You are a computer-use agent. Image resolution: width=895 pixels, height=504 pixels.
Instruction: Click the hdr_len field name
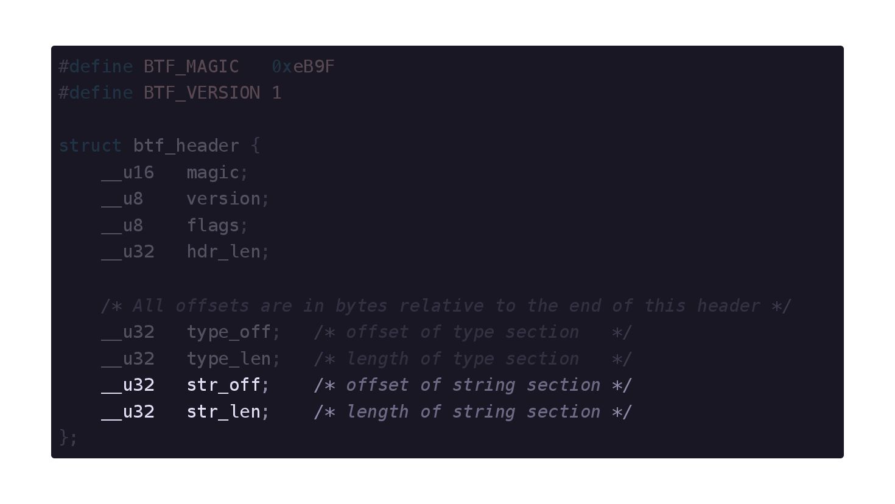pos(223,252)
